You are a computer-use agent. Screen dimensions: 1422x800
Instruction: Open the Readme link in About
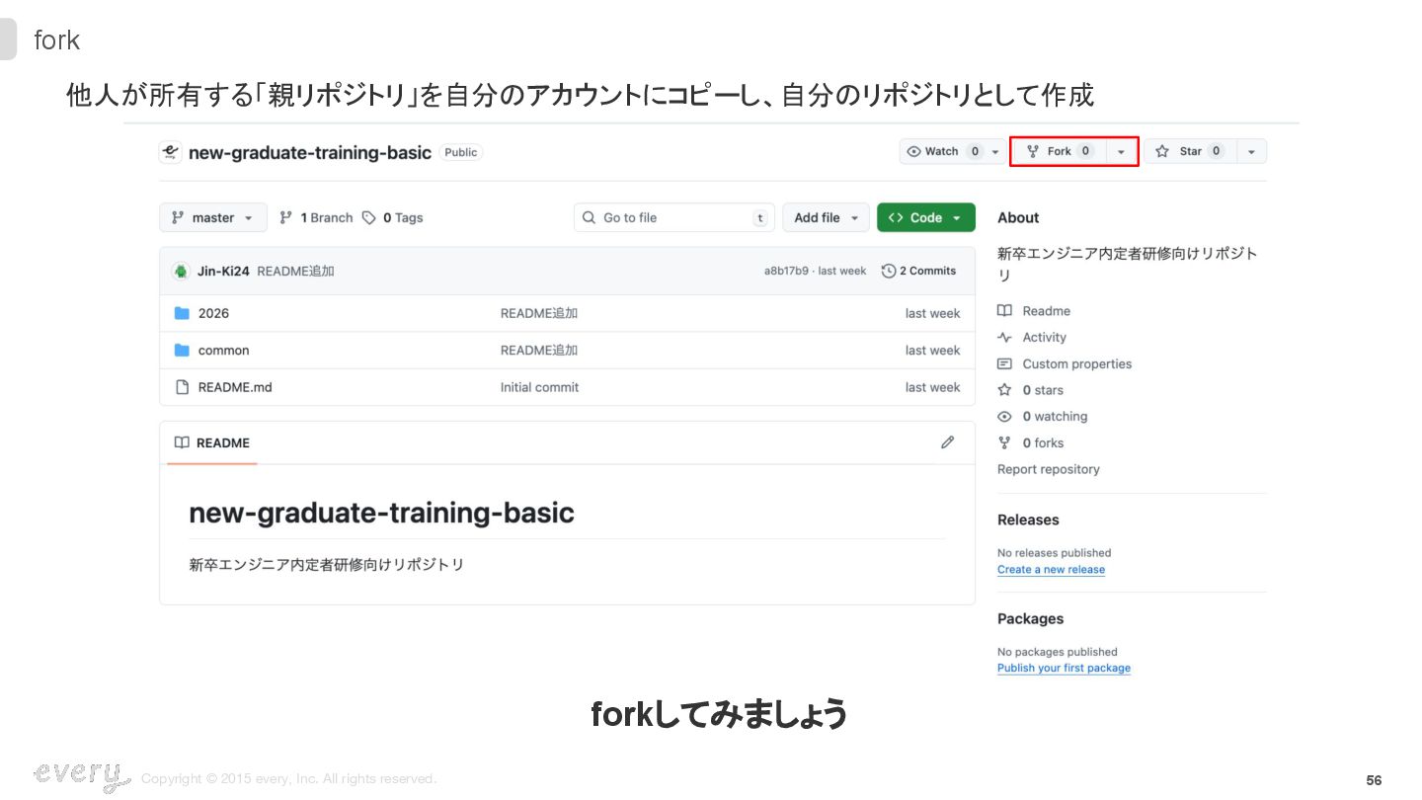tap(1047, 311)
